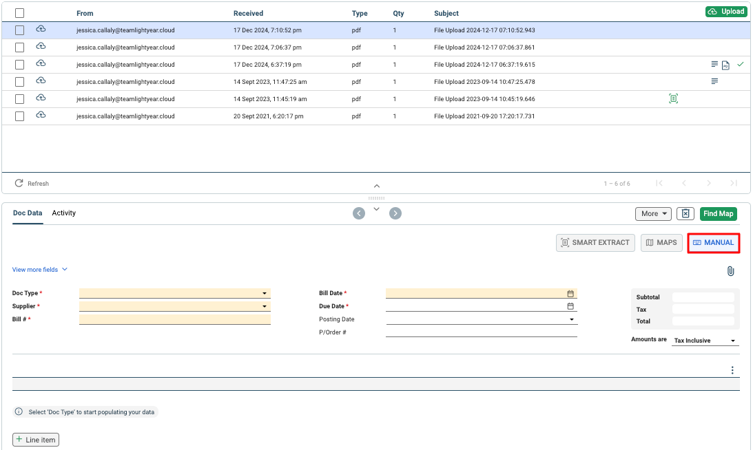The image size is (753, 450).
Task: Select the MAPS mode
Action: (x=661, y=243)
